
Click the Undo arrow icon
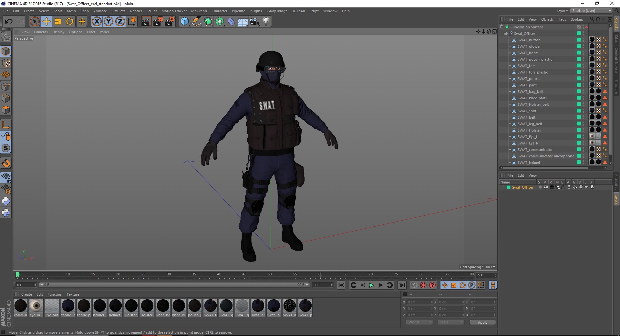(9, 22)
